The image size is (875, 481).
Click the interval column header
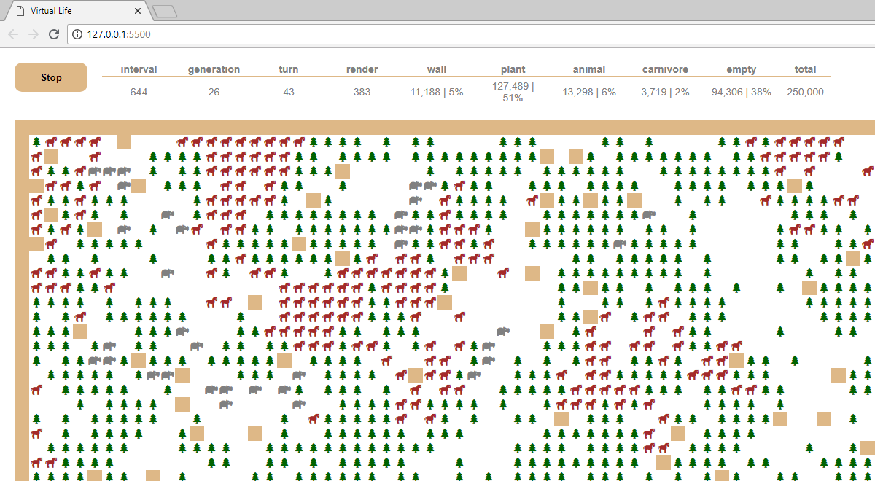click(x=139, y=69)
